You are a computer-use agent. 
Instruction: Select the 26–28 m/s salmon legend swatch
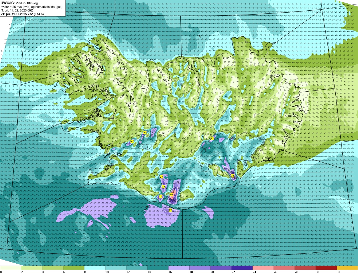click(284, 268)
